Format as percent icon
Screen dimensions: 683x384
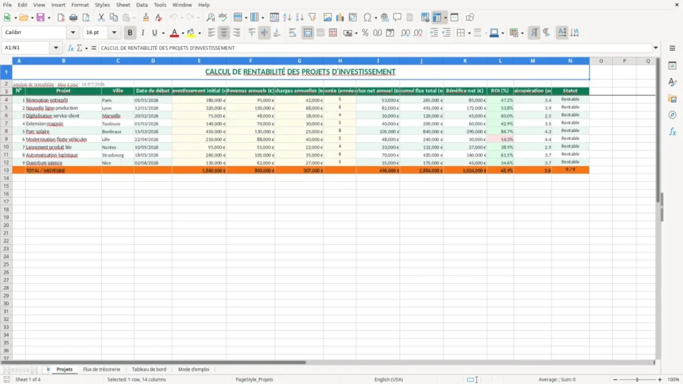point(365,33)
